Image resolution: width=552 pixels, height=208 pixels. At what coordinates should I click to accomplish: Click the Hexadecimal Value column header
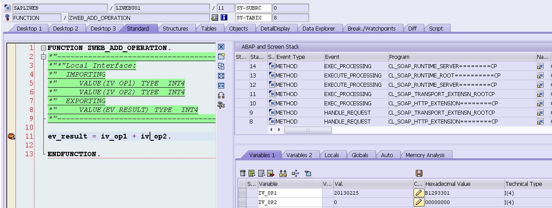[464, 184]
